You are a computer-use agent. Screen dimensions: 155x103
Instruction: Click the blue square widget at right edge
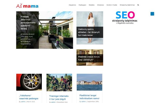pos(152,14)
